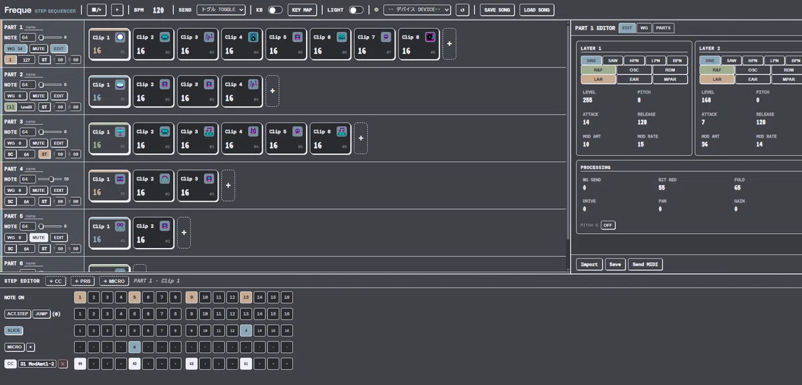Click the icon on Part 1 Clip 6
The width and height of the screenshot is (802, 385).
click(342, 37)
